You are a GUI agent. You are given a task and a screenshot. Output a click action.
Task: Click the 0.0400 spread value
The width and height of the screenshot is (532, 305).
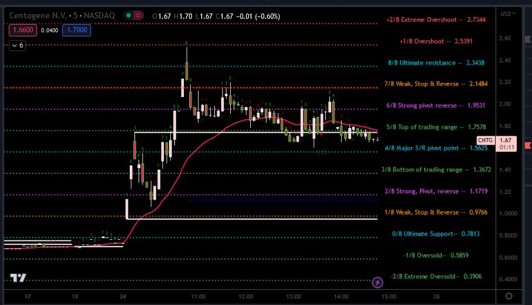(x=49, y=30)
